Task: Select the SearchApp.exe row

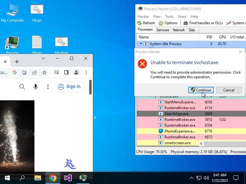Action: point(191,113)
